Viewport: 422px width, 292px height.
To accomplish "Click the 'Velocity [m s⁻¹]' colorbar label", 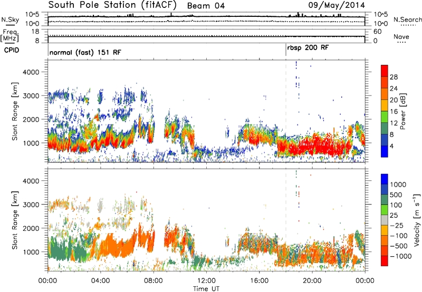I will 417,220.
